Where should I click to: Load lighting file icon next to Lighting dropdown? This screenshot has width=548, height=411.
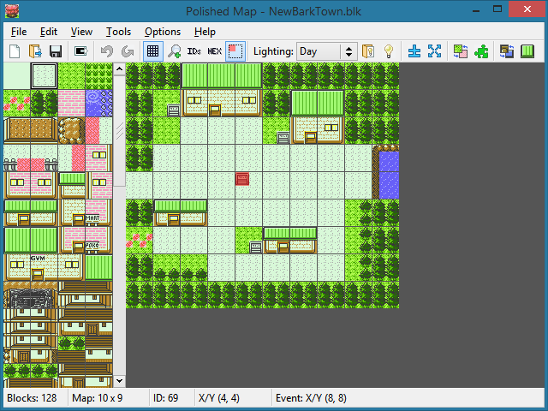pyautogui.click(x=368, y=51)
